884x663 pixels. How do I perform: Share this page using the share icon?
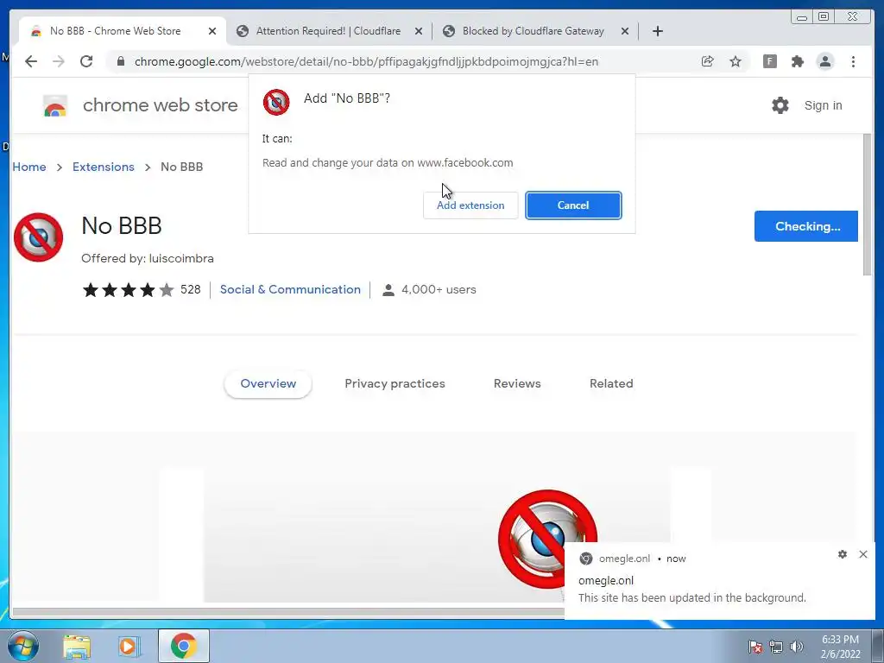pyautogui.click(x=707, y=61)
